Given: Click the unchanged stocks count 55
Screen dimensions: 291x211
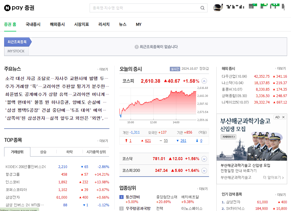Looking at the screenshot, I should click(166, 141).
